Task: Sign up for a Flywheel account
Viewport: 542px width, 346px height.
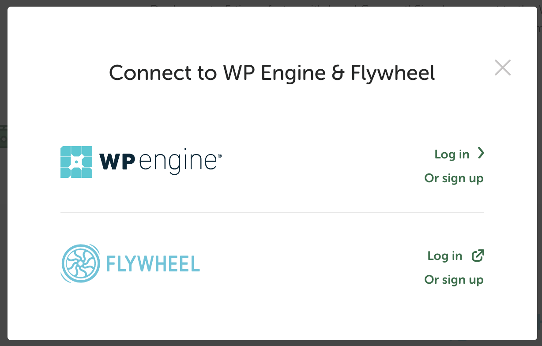Action: [454, 280]
